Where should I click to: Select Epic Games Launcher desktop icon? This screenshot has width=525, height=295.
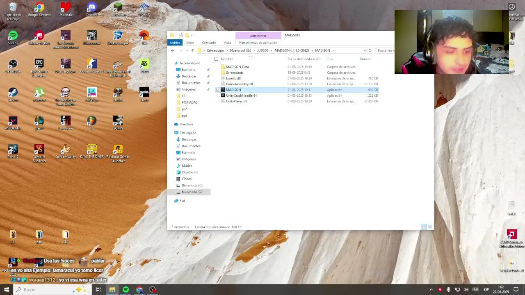39,68
